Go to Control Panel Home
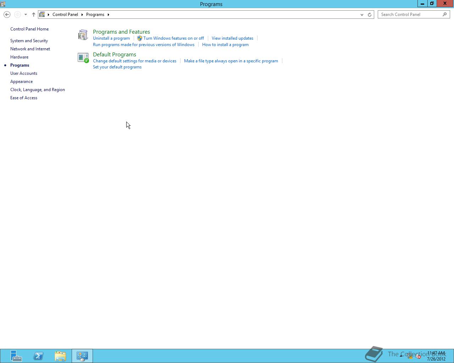 tap(29, 29)
